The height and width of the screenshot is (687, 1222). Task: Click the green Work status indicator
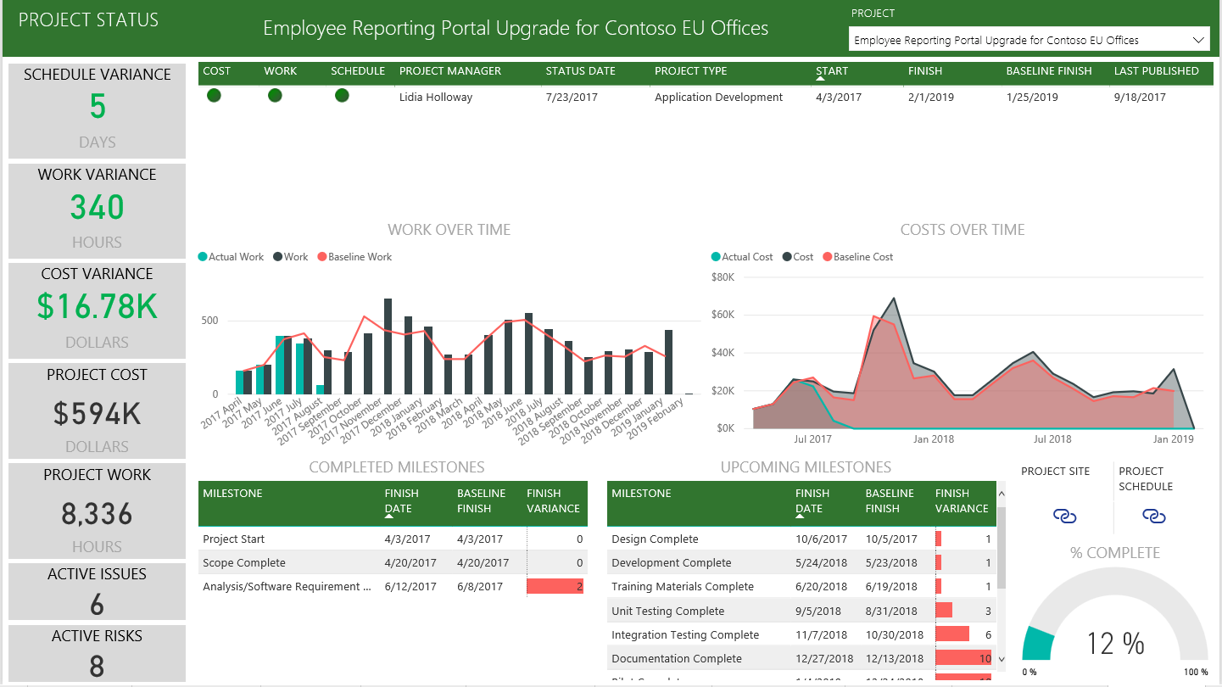[x=275, y=96]
